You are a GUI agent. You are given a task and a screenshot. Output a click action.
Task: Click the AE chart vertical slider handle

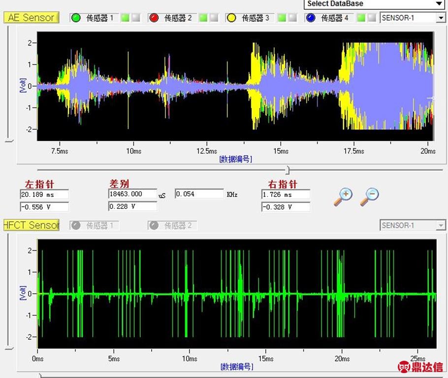9,140
